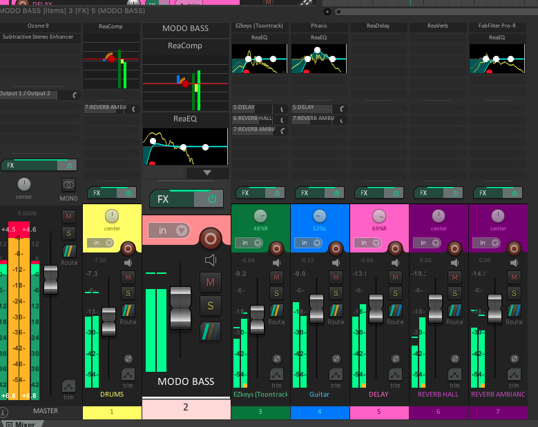Open input dropdown on MODO BASS track
This screenshot has height=427, width=538.
pos(169,230)
